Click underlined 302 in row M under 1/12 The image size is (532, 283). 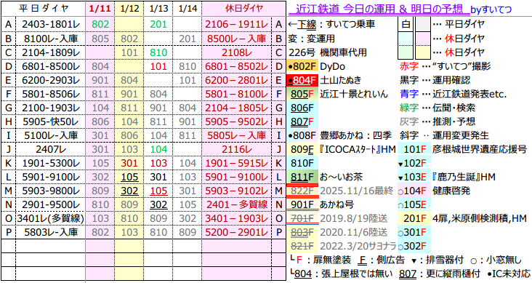(129, 191)
